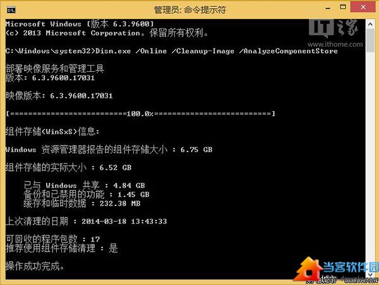This screenshot has height=285, width=379.
Task: Click the 推荐使用组件存储清理 : 是 line
Action: [62, 248]
